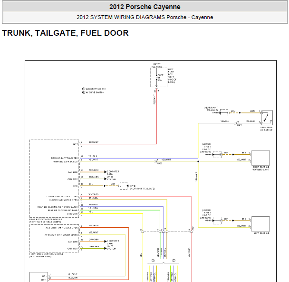Click the 'DRIVE SW' pin label

pyautogui.click(x=72, y=214)
